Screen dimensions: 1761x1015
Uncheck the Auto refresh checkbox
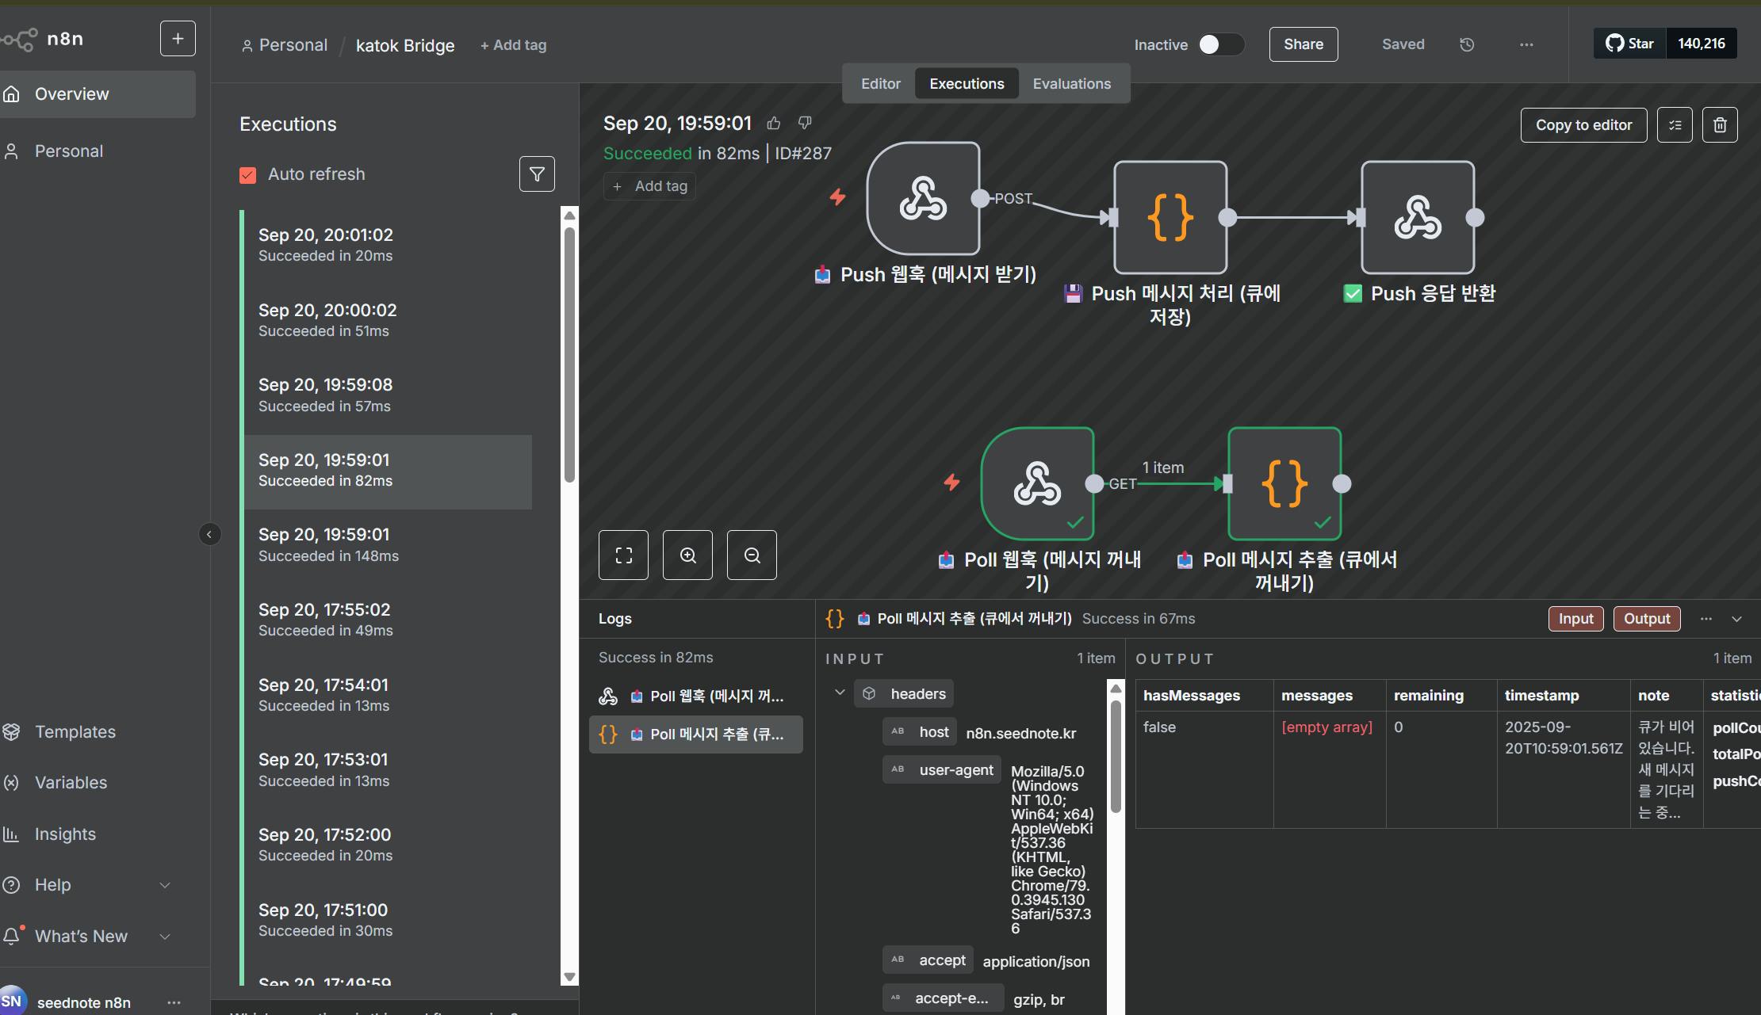(248, 175)
